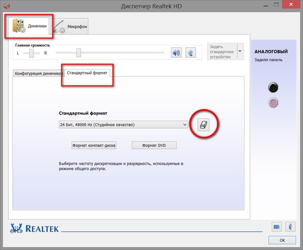Expand the default device dropdown arrow
Image resolution: width=303 pixels, height=250 pixels.
pos(240,51)
